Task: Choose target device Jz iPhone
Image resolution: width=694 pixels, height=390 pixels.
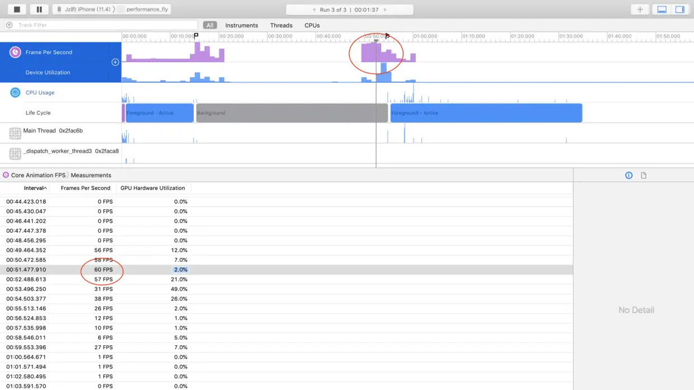Action: pyautogui.click(x=83, y=10)
